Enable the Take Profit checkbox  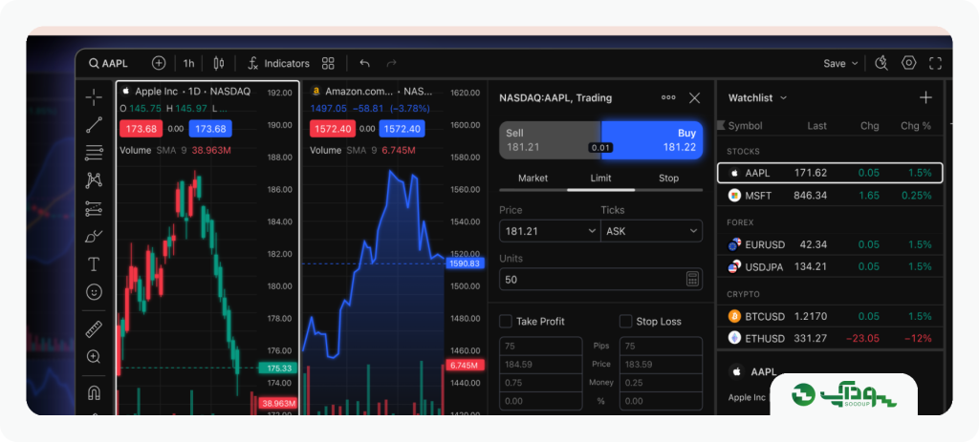(x=506, y=322)
